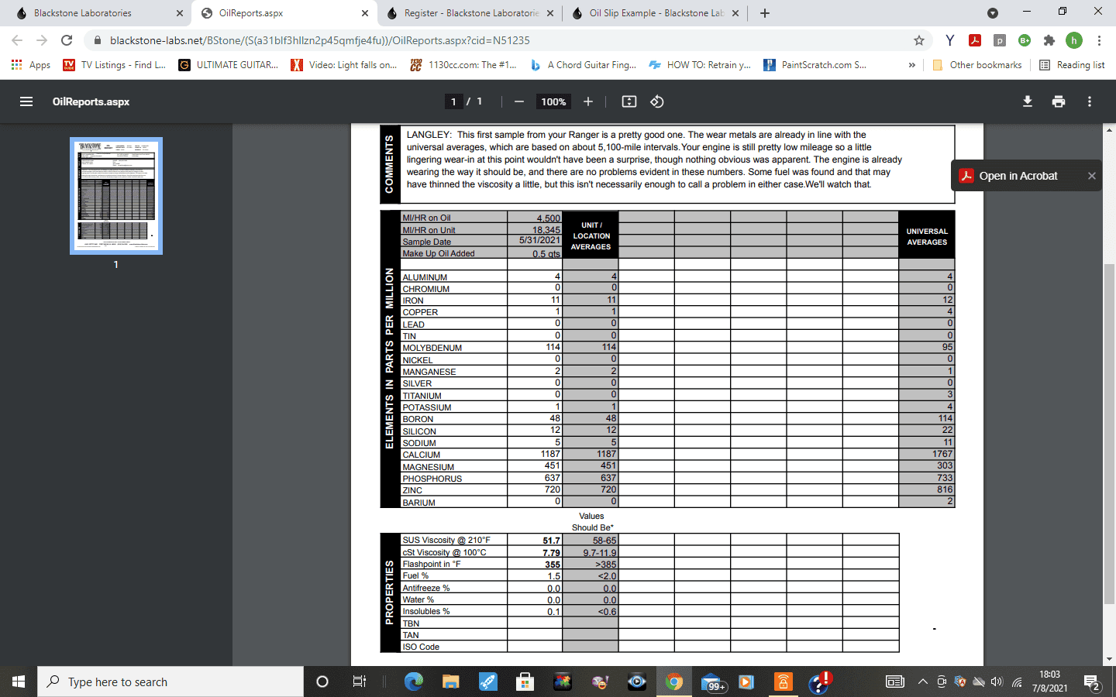The height and width of the screenshot is (697, 1116).
Task: Zoom in with the plus button
Action: 588,101
